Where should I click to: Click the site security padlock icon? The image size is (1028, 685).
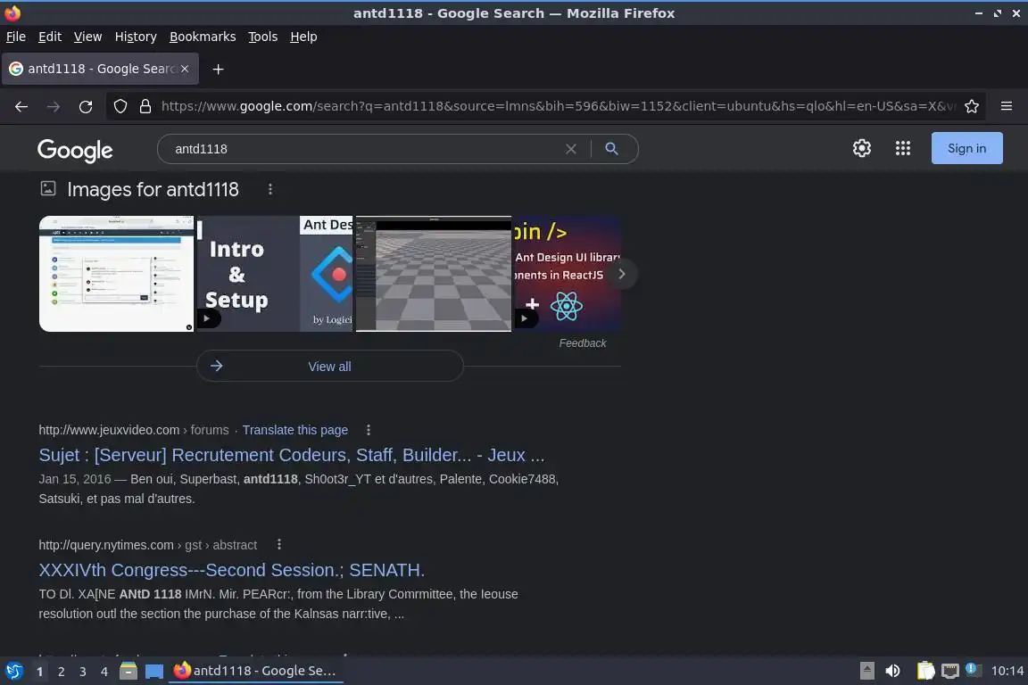tap(145, 106)
